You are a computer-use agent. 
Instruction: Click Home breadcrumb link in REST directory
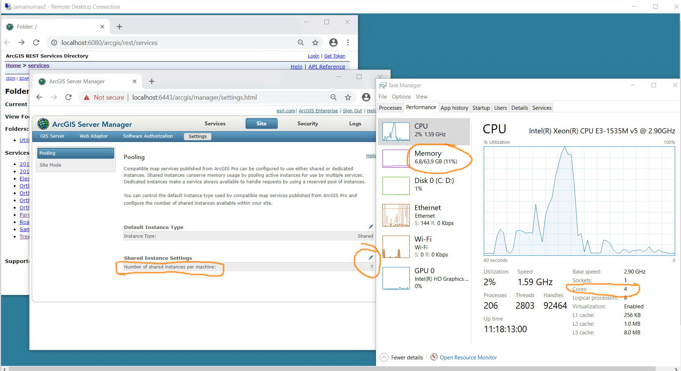(x=13, y=66)
